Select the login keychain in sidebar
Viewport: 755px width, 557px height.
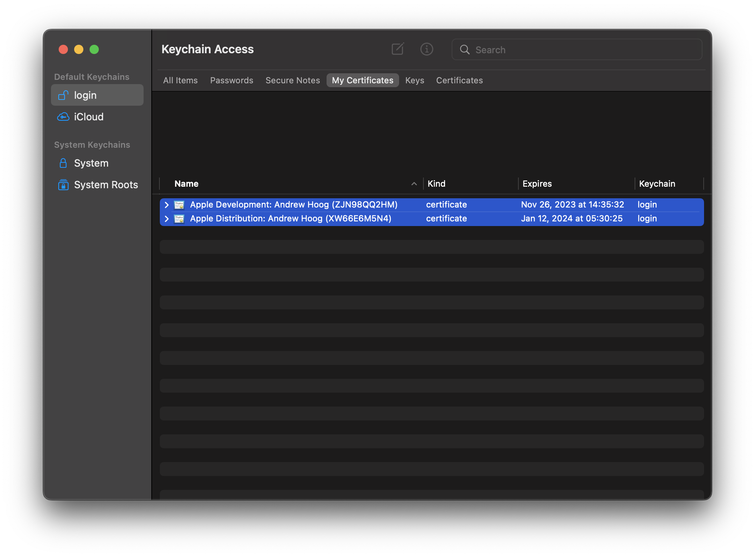click(x=97, y=95)
